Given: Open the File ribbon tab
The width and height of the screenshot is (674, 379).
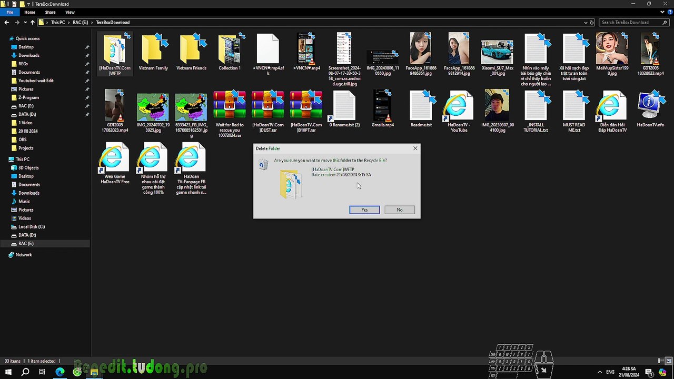Looking at the screenshot, I should 9,12.
